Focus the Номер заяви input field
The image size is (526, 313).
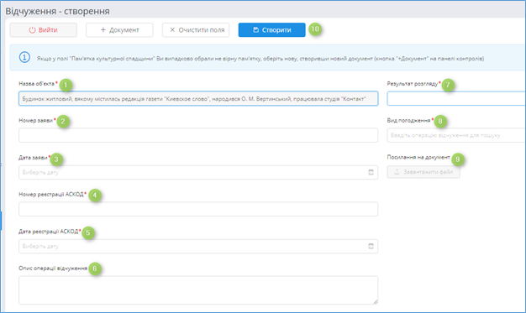pyautogui.click(x=198, y=135)
